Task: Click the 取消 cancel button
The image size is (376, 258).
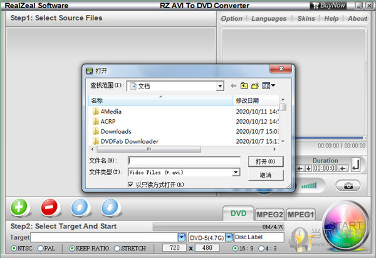Action: click(x=266, y=175)
